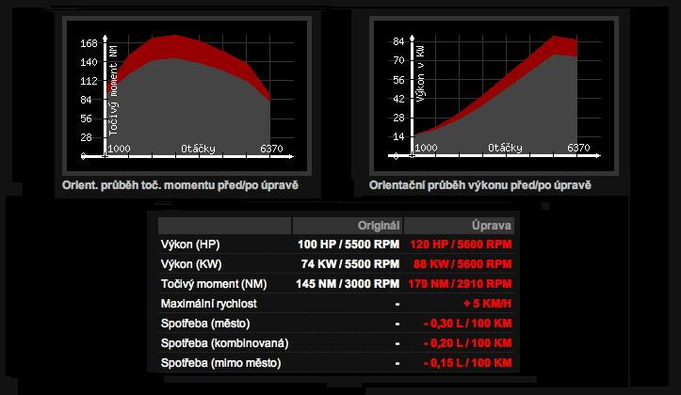681x395 pixels.
Task: Click the 'Výkon (KW)' row label
Action: tap(192, 264)
